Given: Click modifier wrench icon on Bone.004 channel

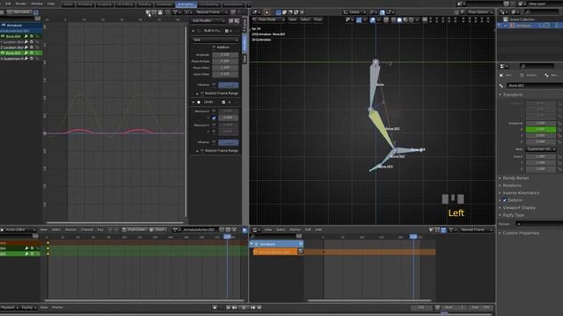Looking at the screenshot, I should pos(26,36).
